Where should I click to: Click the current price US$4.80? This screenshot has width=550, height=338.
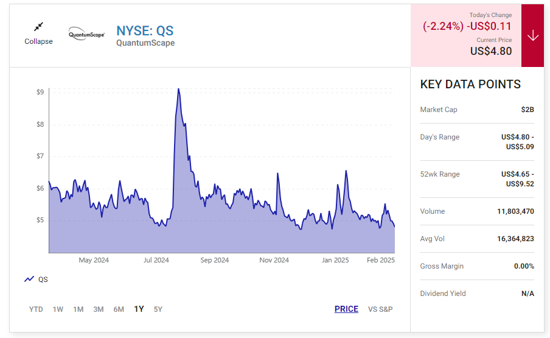point(491,51)
